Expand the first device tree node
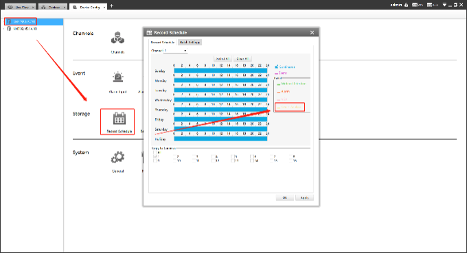Viewport: 467px width, 253px height. [x=4, y=21]
